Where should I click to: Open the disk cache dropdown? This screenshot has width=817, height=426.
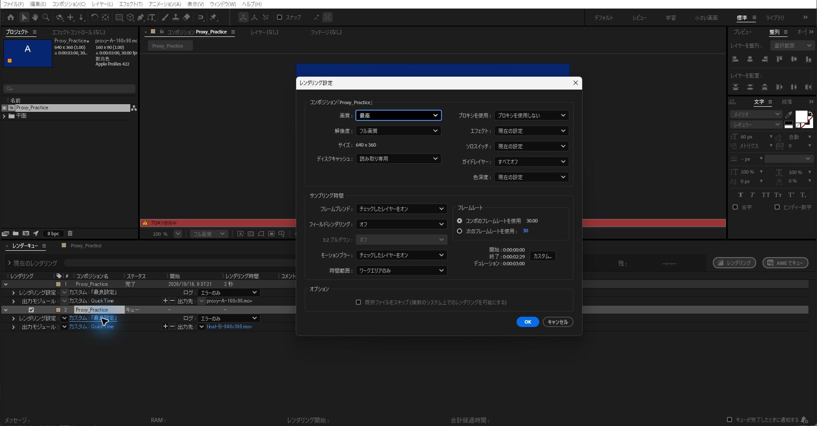click(398, 159)
